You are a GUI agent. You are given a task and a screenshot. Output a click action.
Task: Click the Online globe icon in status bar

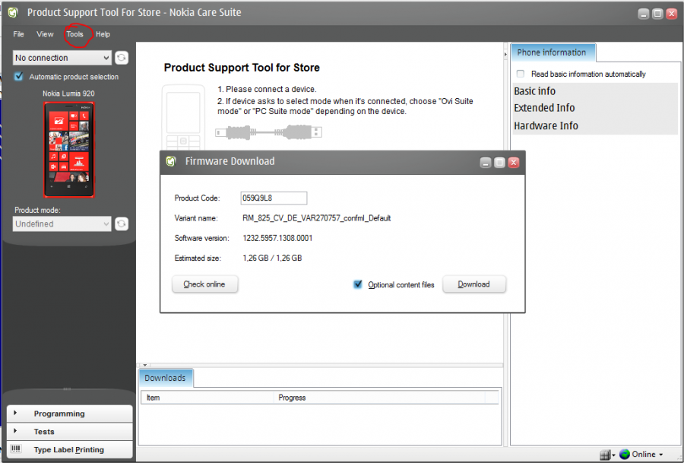click(625, 454)
